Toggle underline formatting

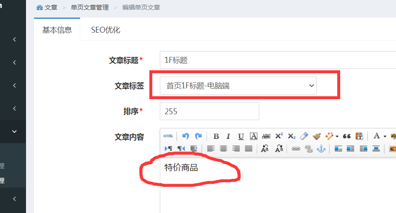coord(241,136)
